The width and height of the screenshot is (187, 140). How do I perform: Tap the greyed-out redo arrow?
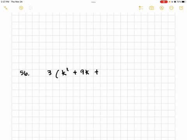[31, 8]
